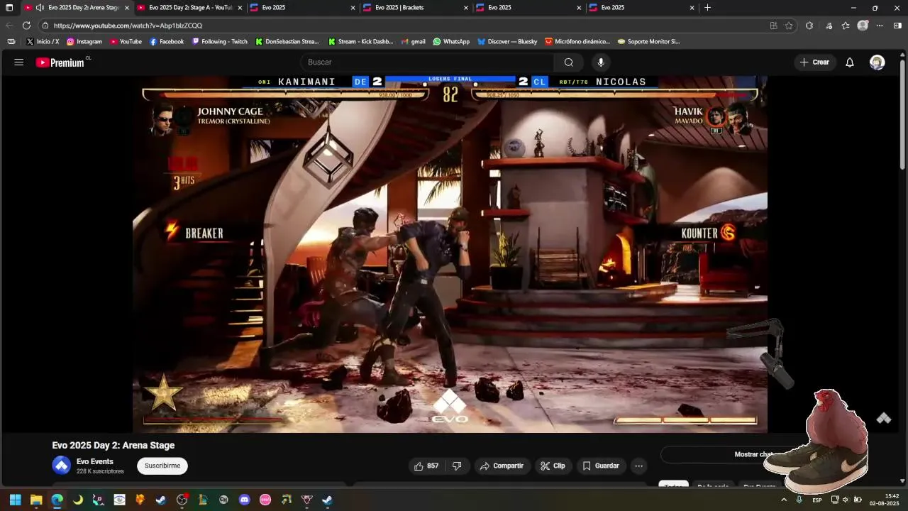This screenshot has height=511, width=908.
Task: Open Edge extensions puzzle icon
Action: pos(809,26)
